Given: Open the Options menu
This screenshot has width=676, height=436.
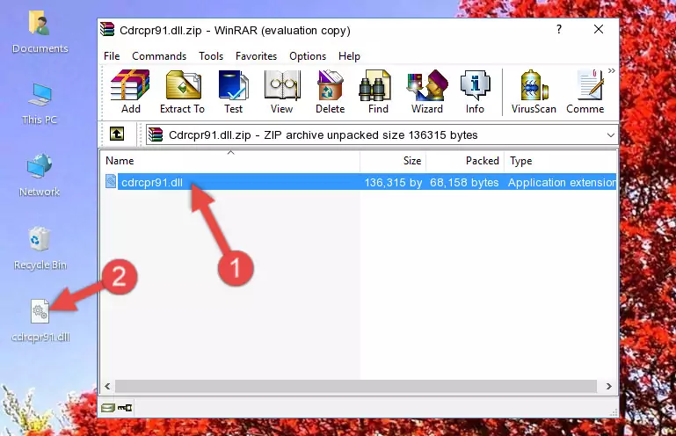Looking at the screenshot, I should click(x=308, y=56).
